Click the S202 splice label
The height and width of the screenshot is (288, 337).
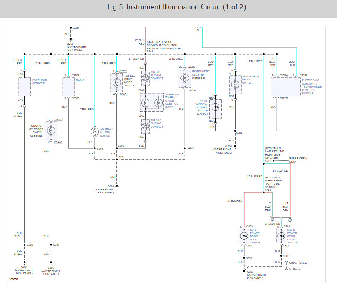[x=121, y=146]
